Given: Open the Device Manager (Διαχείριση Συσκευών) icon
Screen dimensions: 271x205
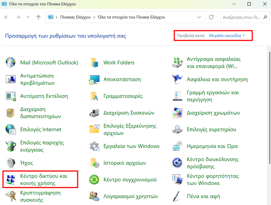Looking at the screenshot, I should click(94, 113).
